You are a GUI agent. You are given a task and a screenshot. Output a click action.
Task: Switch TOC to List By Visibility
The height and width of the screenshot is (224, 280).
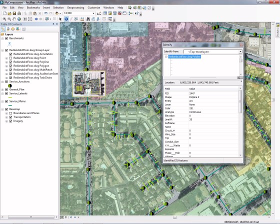(13, 29)
